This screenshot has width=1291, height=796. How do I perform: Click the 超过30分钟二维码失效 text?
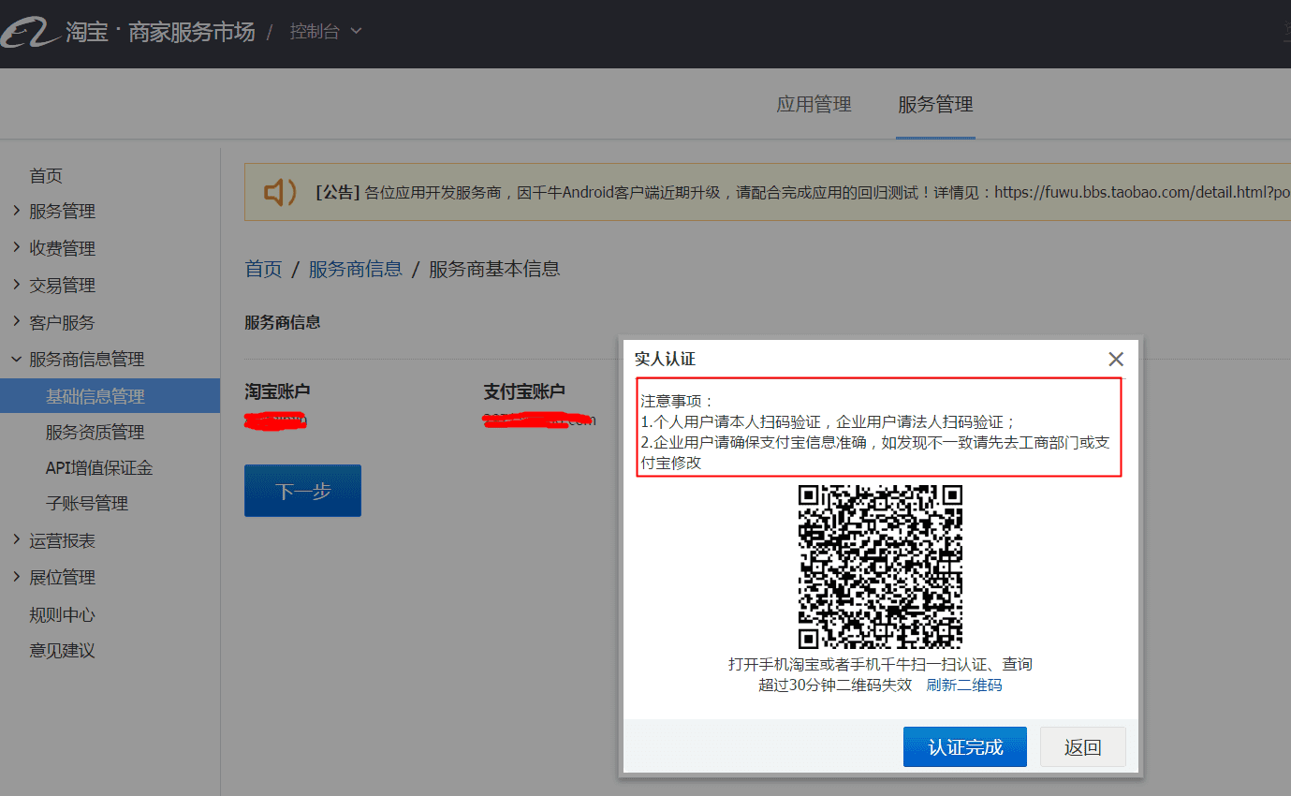coord(835,685)
